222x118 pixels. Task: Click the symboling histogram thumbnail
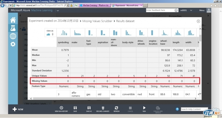tap(64, 33)
